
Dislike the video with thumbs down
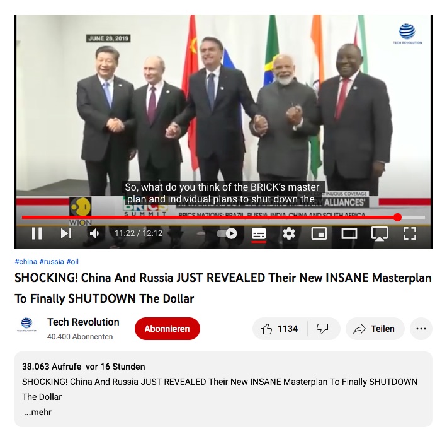click(x=323, y=329)
